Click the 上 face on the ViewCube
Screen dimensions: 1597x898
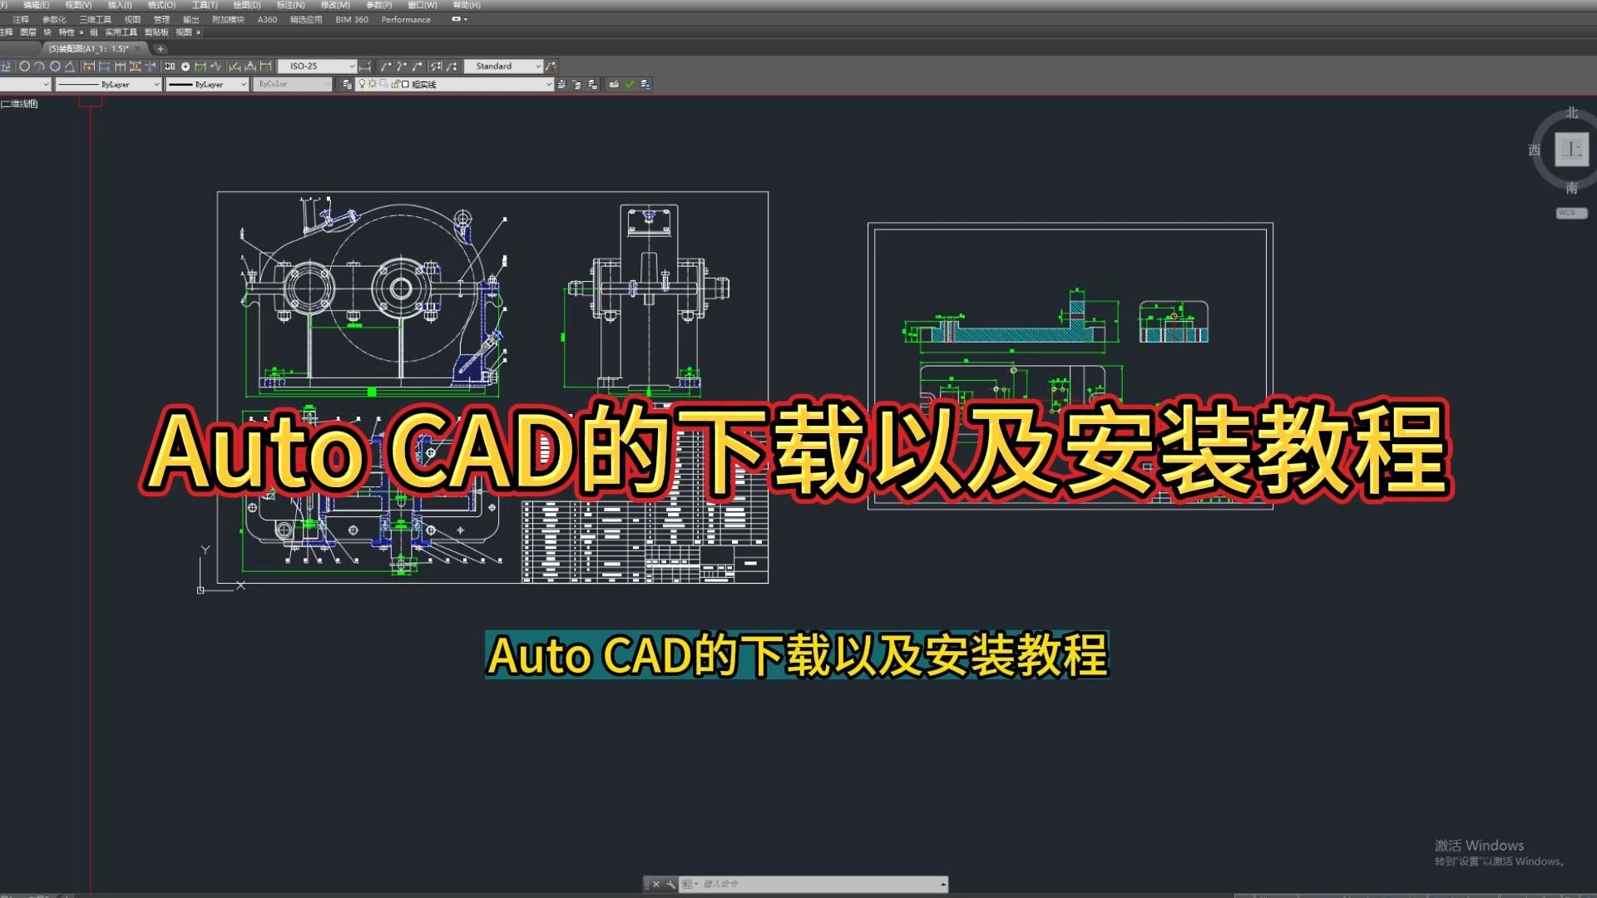(x=1570, y=150)
